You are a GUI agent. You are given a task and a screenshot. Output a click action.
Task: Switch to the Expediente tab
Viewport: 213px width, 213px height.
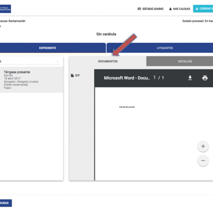pyautogui.click(x=48, y=48)
